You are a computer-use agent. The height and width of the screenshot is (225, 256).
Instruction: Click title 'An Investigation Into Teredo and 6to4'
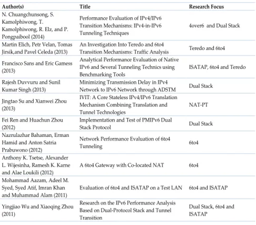124,48
